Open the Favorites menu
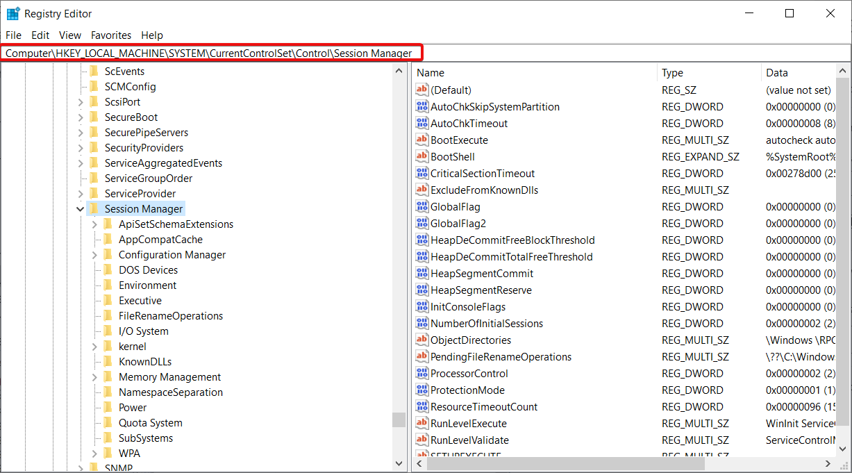The height and width of the screenshot is (473, 852). [x=111, y=35]
